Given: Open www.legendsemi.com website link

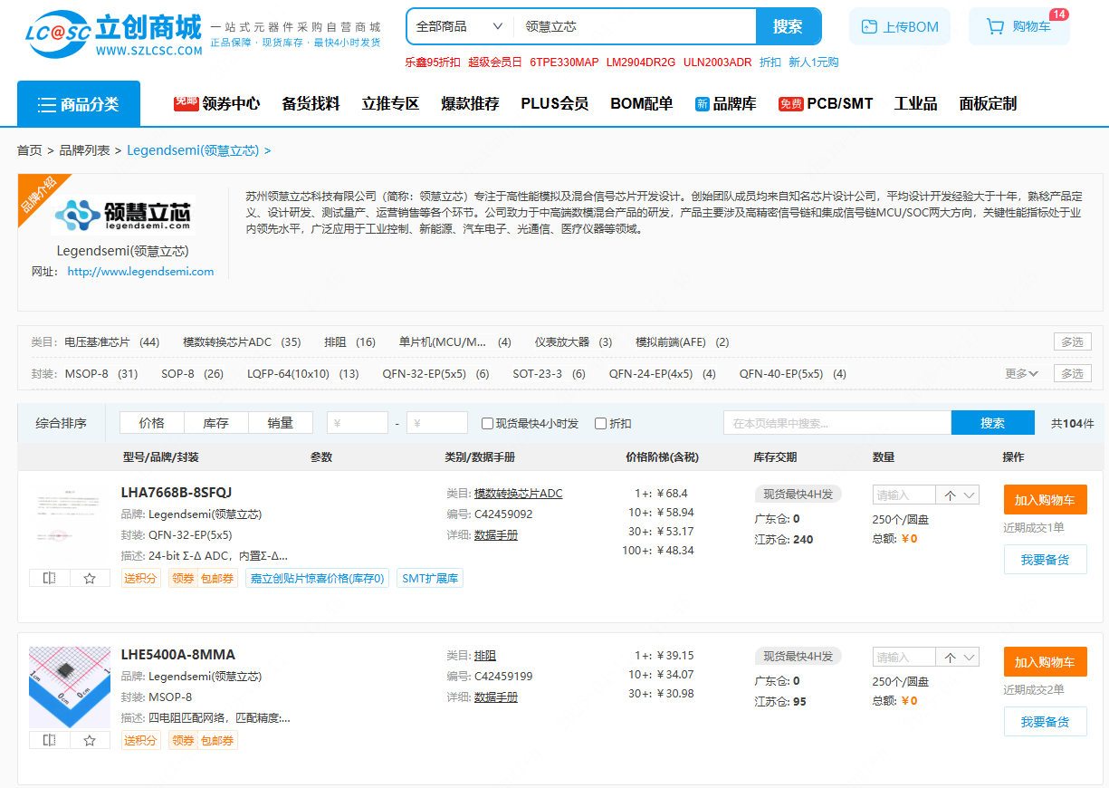Looking at the screenshot, I should 140,272.
